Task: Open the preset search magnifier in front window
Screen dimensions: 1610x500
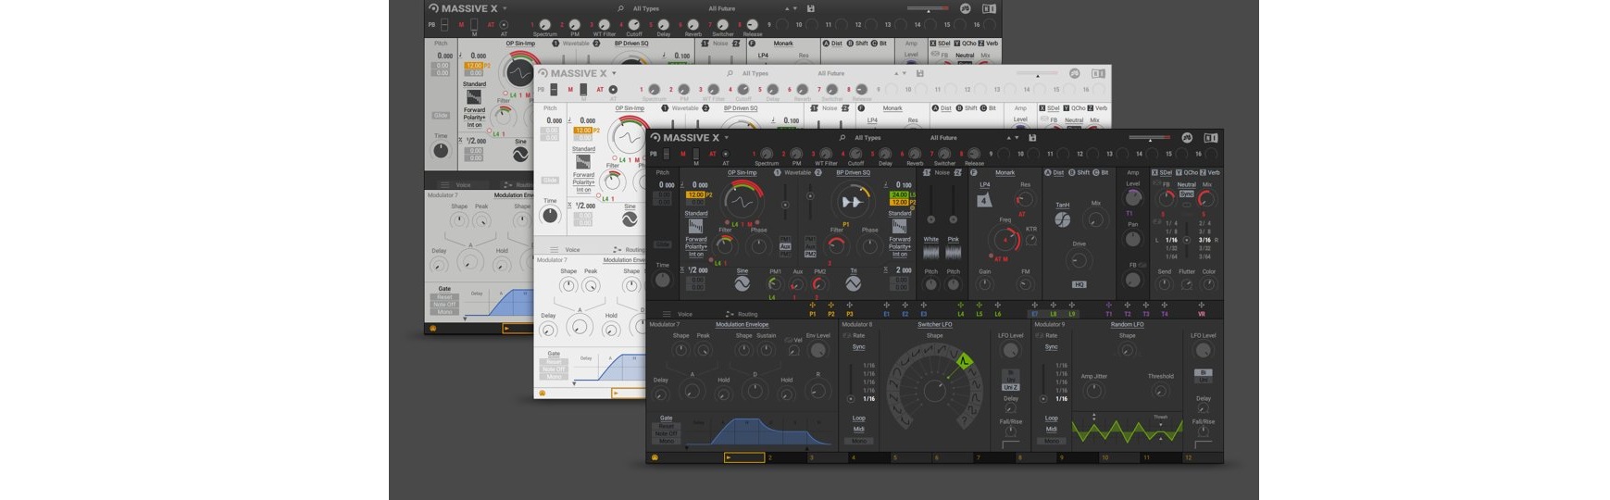Action: pos(842,138)
